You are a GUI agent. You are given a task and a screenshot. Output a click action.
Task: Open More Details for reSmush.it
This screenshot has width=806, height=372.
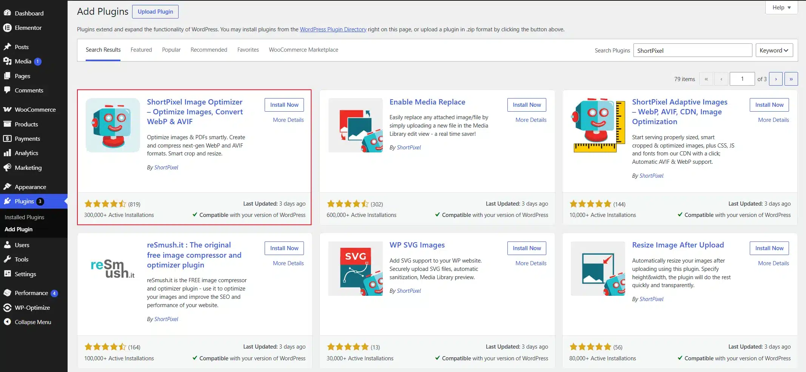[288, 263]
